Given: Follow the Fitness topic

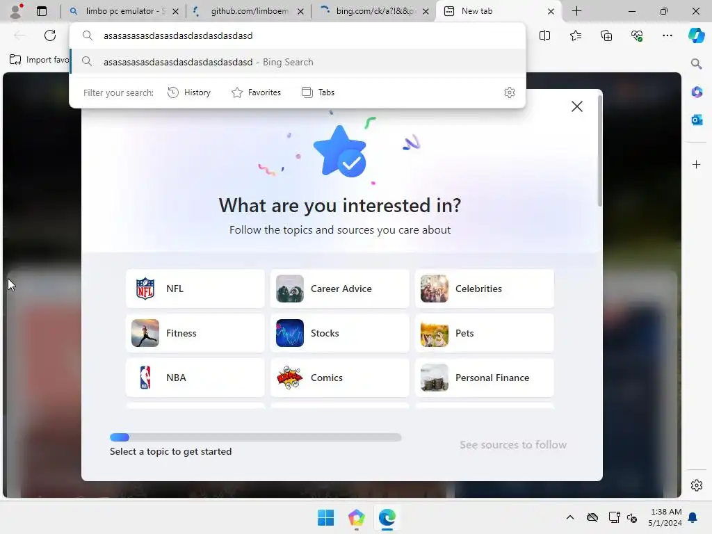Looking at the screenshot, I should click(x=195, y=333).
